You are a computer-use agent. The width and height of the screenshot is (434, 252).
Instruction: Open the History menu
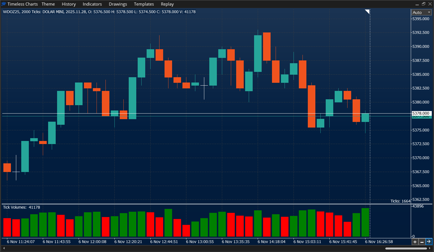[69, 4]
